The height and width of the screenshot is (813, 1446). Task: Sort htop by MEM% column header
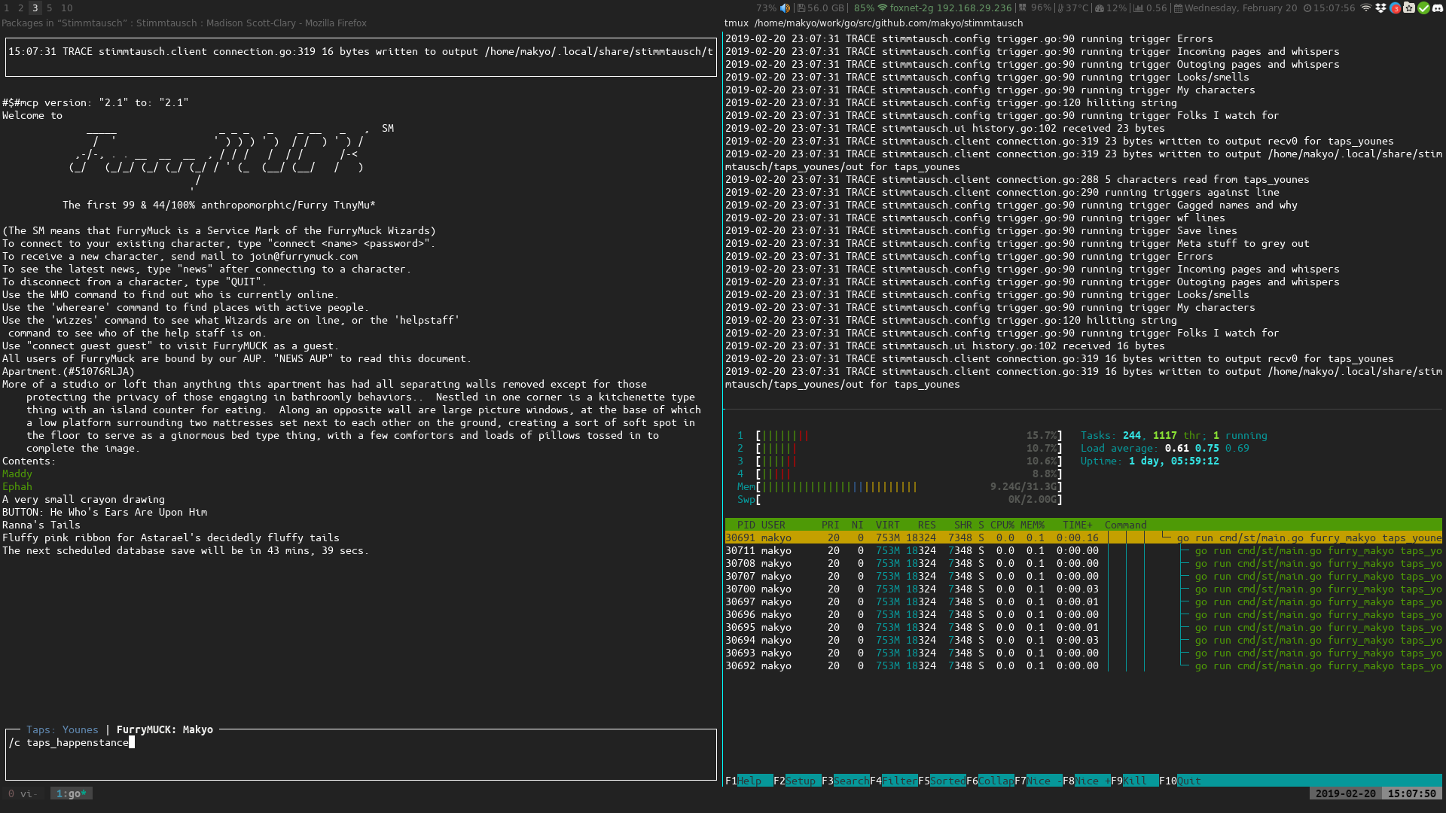tap(1032, 525)
